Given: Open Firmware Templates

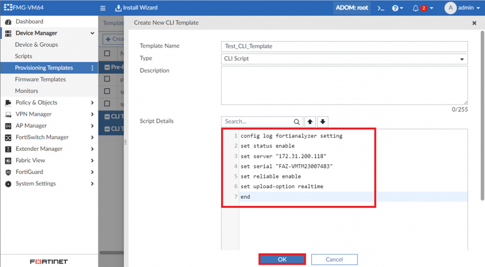Looking at the screenshot, I should 40,79.
